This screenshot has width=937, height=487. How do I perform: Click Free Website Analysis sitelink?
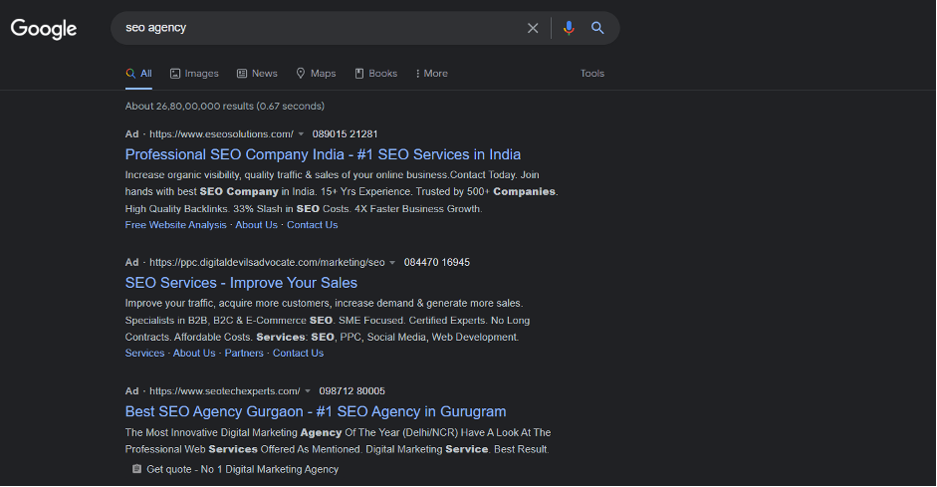[175, 225]
